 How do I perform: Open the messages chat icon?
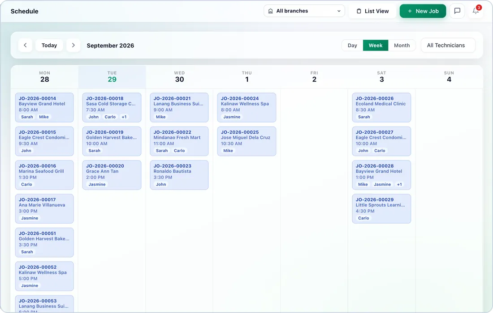(457, 11)
